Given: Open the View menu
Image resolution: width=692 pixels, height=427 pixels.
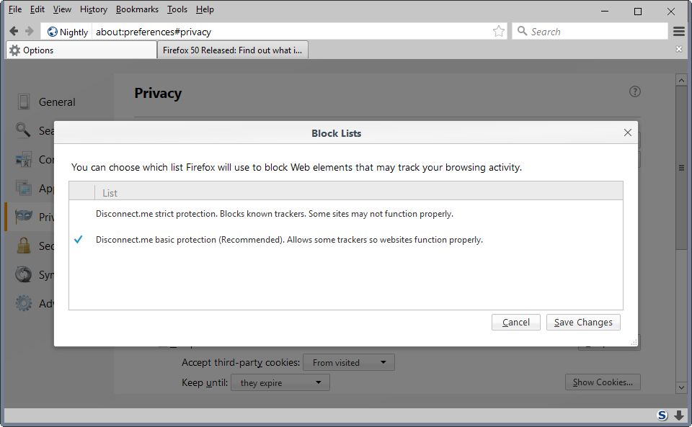Looking at the screenshot, I should pyautogui.click(x=62, y=9).
